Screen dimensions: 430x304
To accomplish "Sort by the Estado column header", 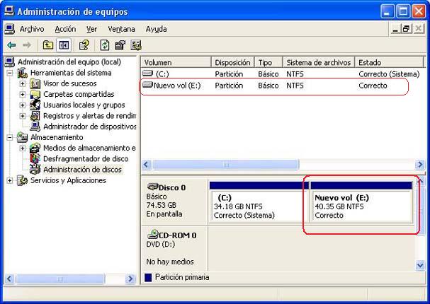I will (390, 62).
